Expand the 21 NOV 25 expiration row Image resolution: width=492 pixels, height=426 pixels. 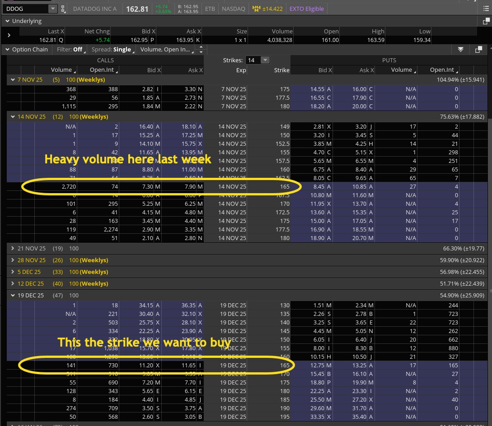(13, 248)
